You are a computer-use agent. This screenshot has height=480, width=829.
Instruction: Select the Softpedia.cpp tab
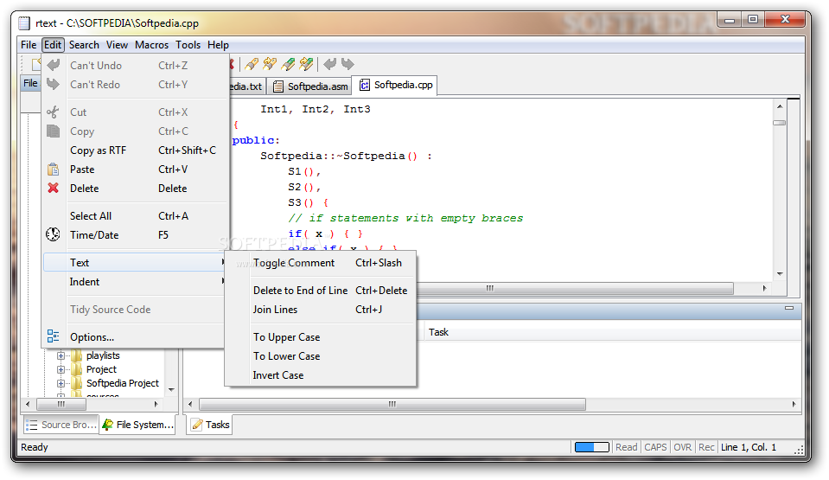coord(395,85)
